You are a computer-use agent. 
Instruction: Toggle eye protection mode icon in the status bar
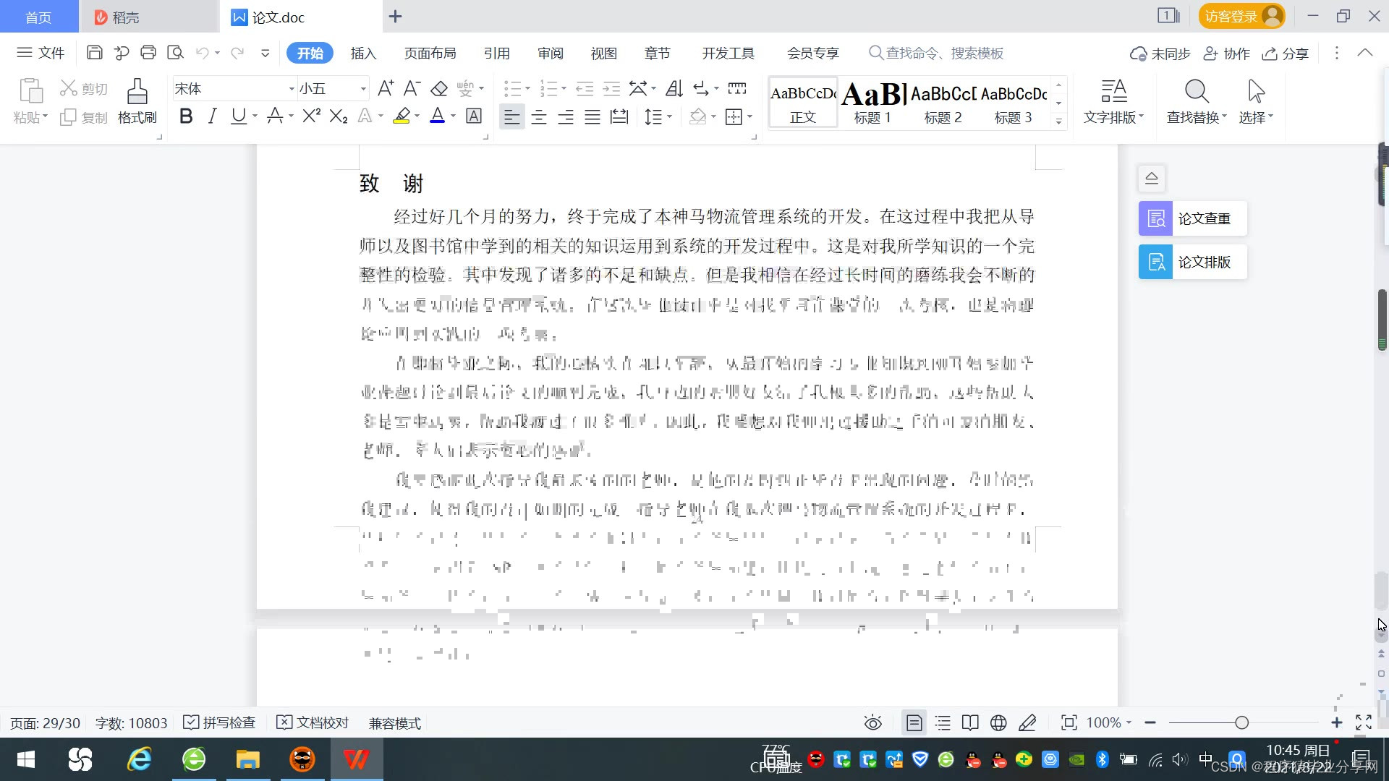point(872,722)
